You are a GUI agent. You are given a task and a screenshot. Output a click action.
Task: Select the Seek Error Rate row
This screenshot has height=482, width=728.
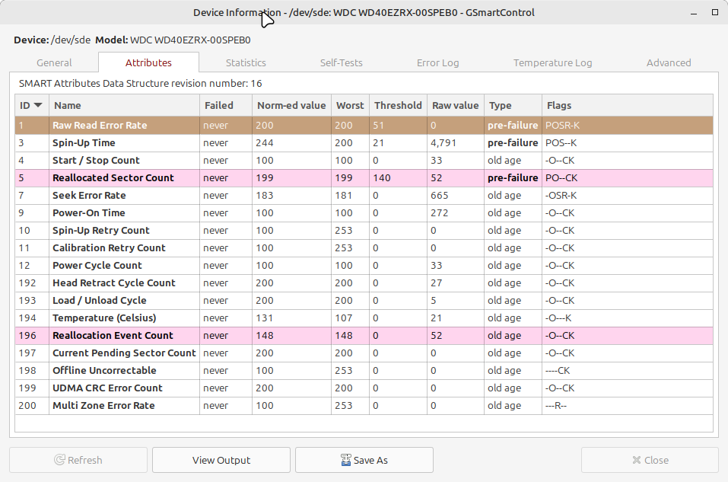point(364,196)
